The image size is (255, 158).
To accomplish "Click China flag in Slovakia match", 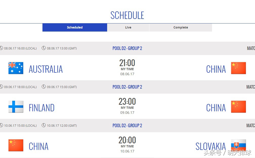I will tap(16, 145).
